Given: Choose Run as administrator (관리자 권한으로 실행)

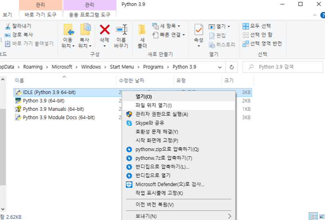Looking at the screenshot, I should coord(178,114).
